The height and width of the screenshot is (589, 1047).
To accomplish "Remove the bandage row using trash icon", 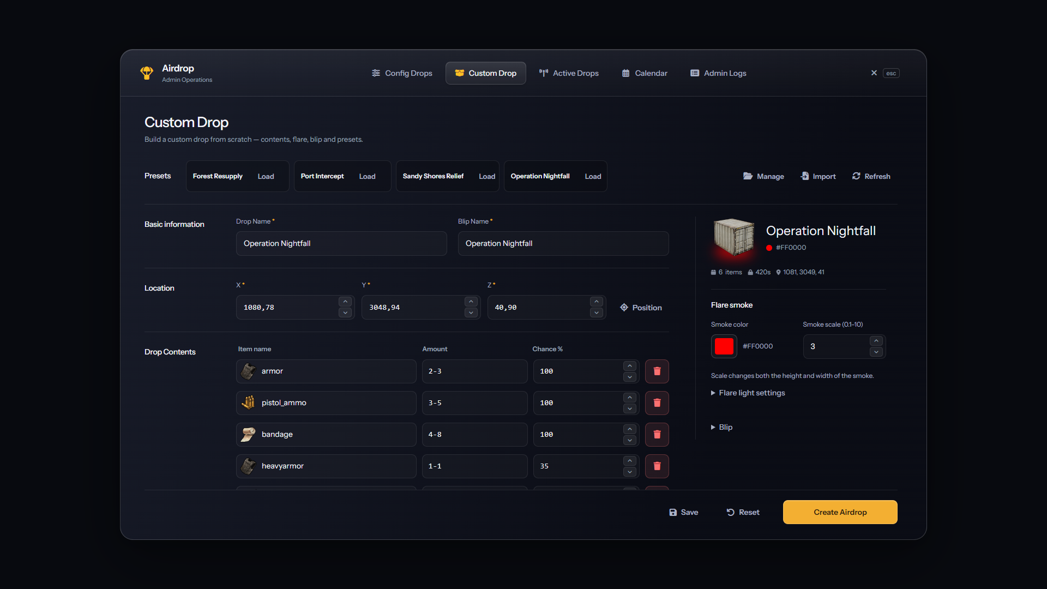I will tap(657, 435).
